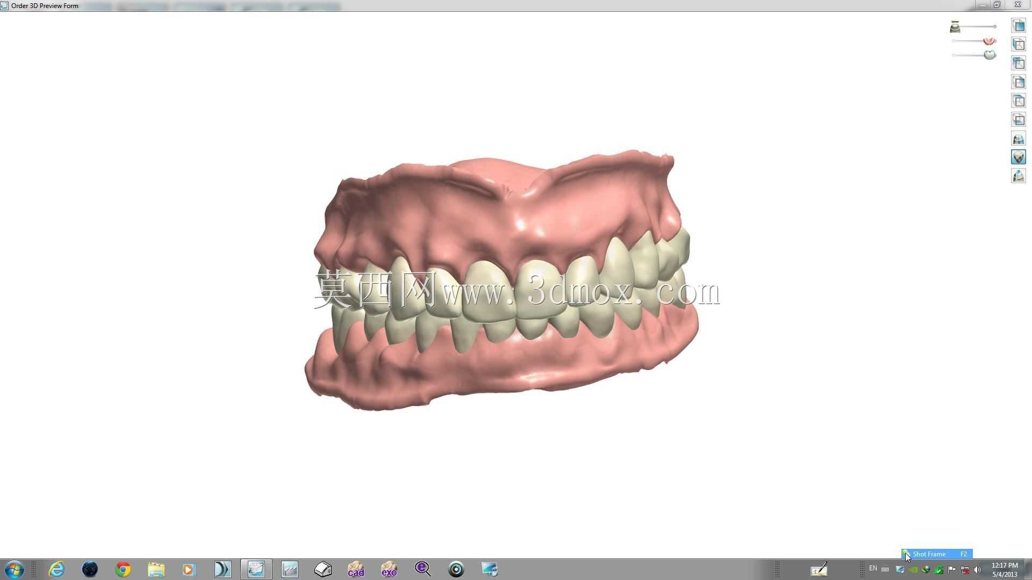
Task: Click the green checkmark tray icon
Action: click(939, 570)
